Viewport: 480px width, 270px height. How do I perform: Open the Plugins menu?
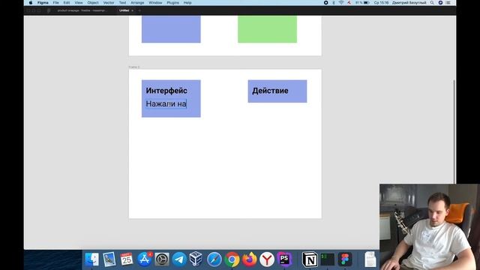pos(172,3)
